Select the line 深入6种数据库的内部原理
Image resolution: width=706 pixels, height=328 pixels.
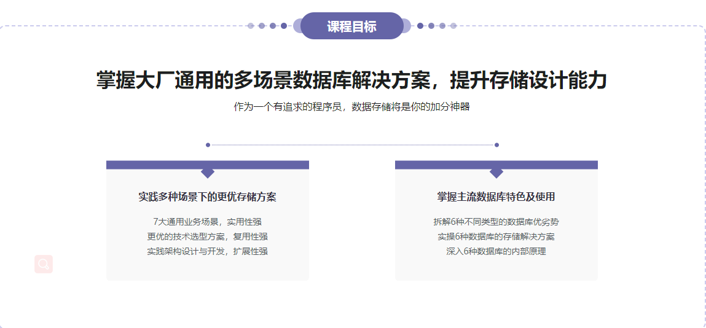coord(496,251)
